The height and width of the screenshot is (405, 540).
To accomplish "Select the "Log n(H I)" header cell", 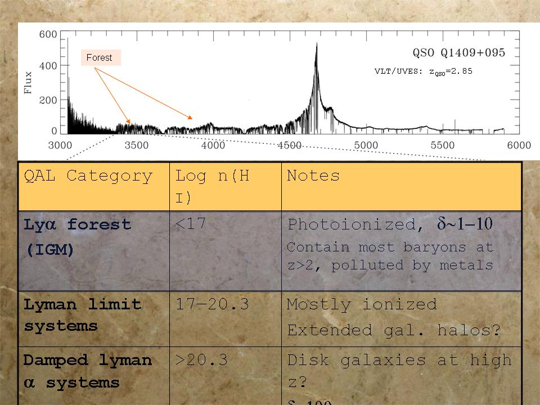I will [211, 186].
